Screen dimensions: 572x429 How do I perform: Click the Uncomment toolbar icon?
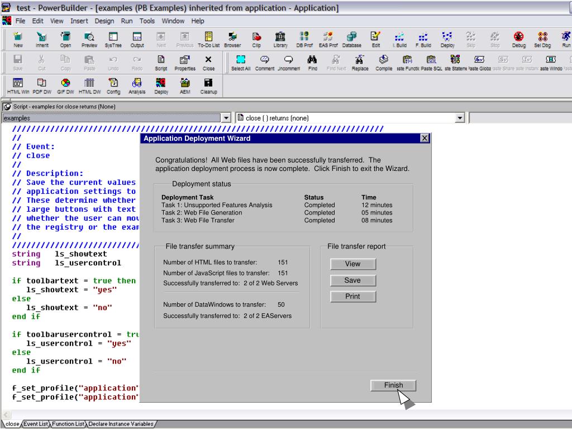coord(289,63)
